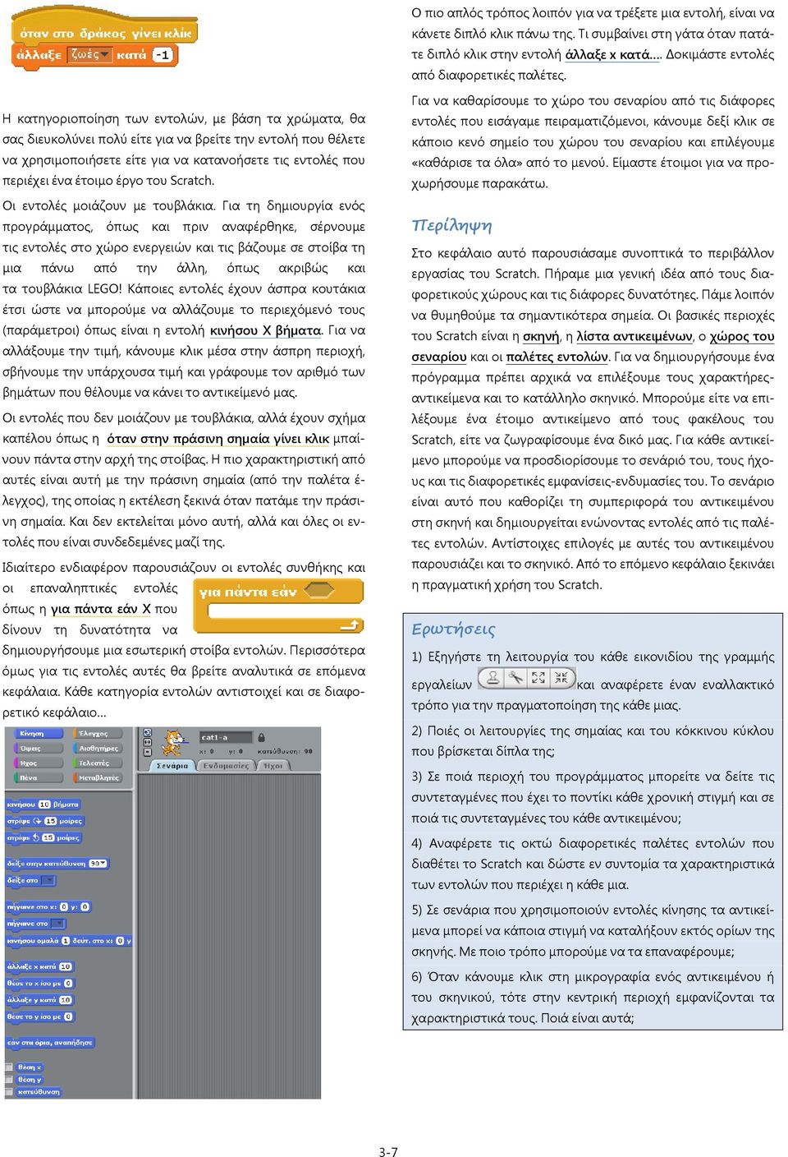Screen dimensions: 788x1157
Task: Click the 'εάν στα όρια, αναπήδησε' block
Action: click(x=50, y=1043)
